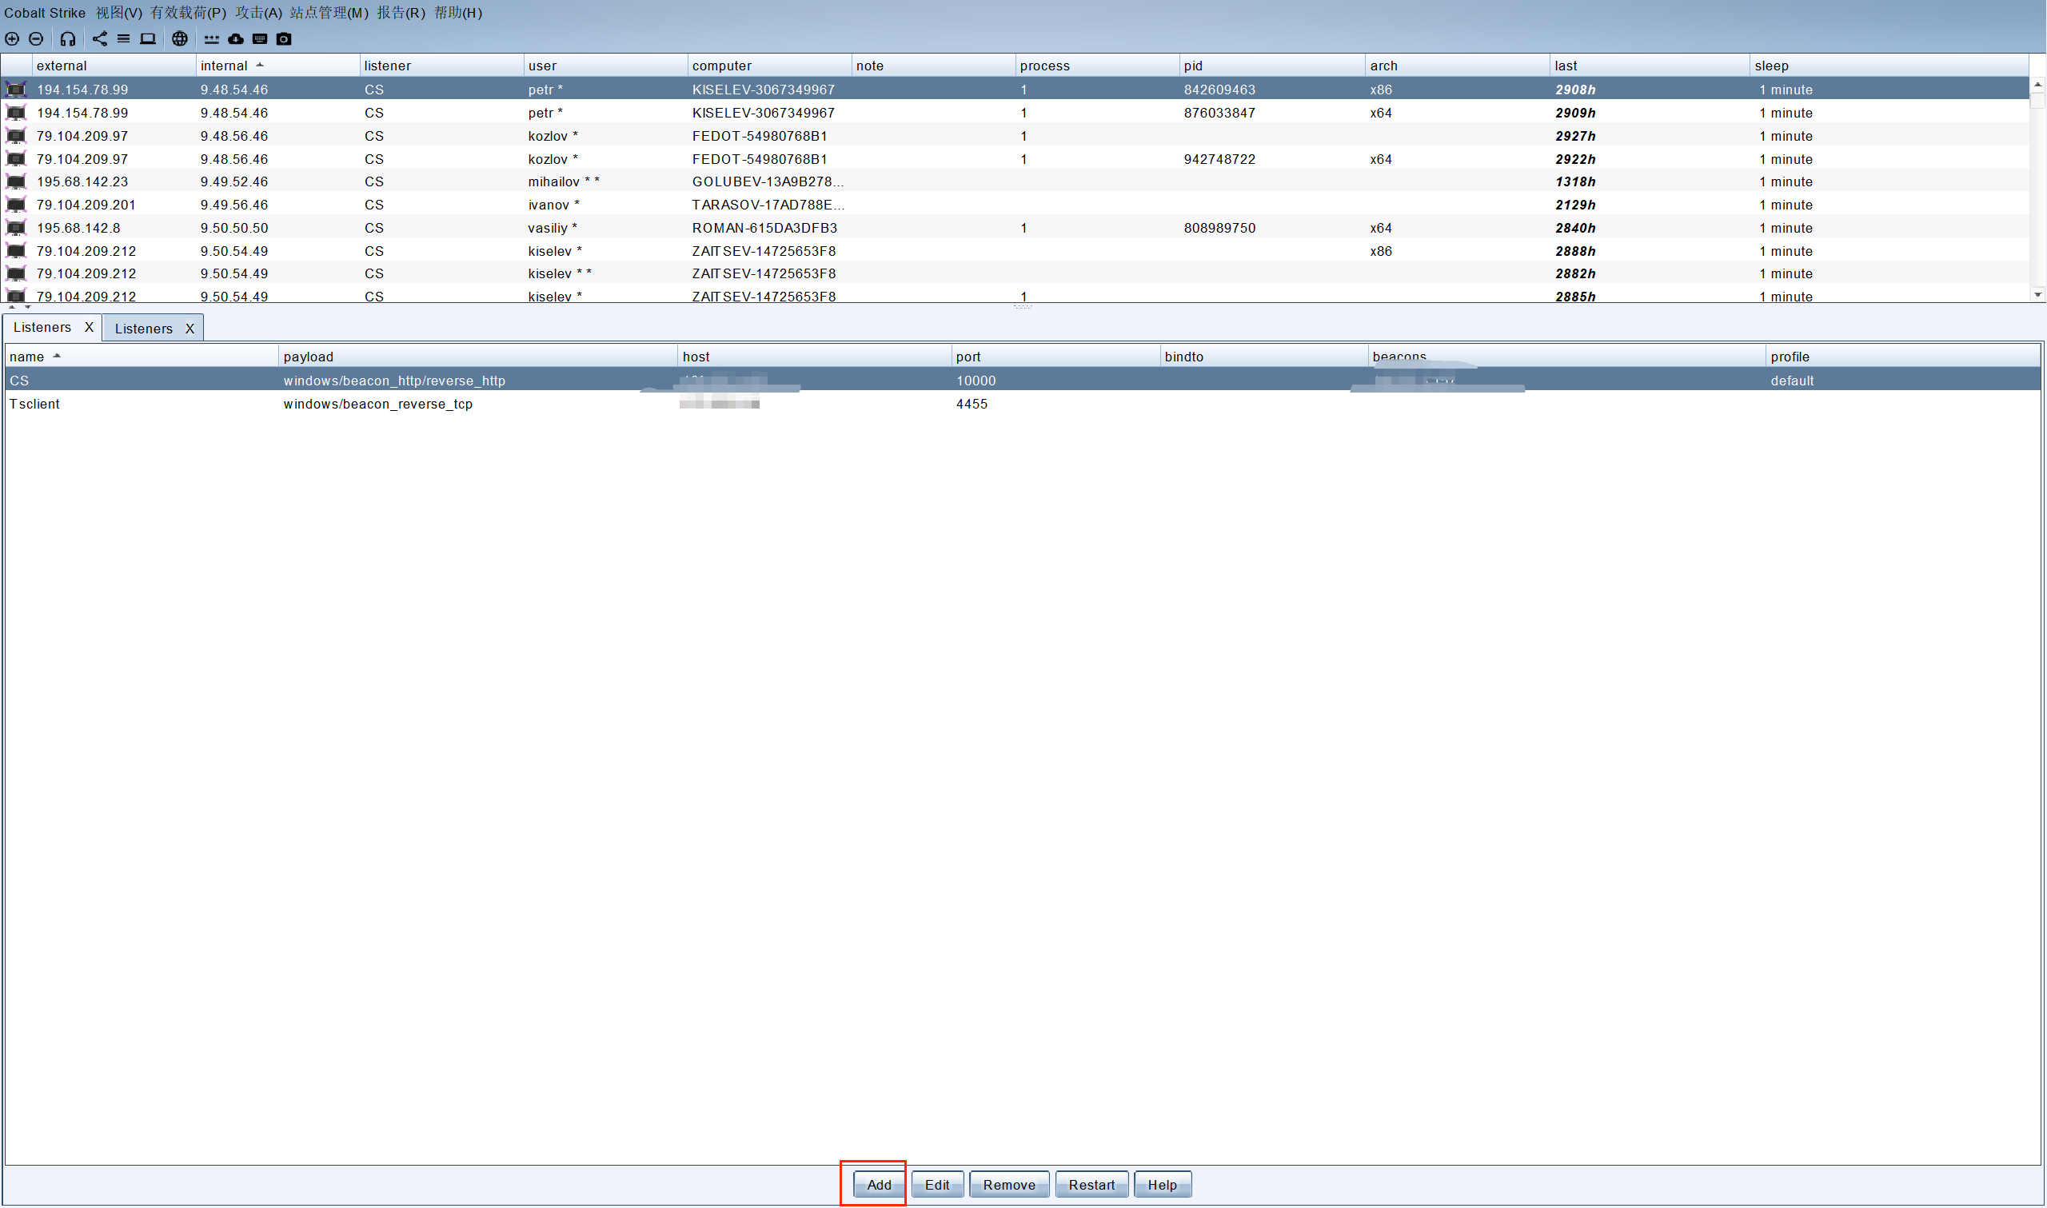The width and height of the screenshot is (2047, 1208).
Task: Sort listeners by payload column header
Action: (x=478, y=357)
